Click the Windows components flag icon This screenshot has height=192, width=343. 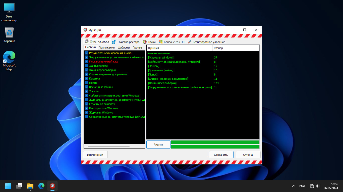coord(161,42)
